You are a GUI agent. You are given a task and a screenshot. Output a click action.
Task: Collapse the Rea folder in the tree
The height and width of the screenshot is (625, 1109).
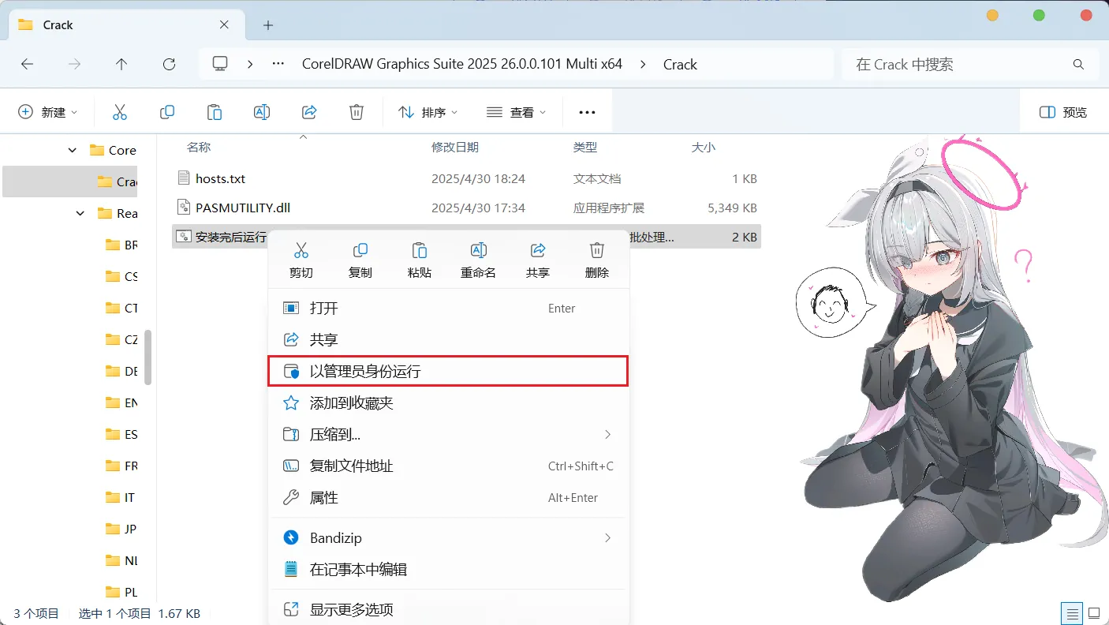pyautogui.click(x=80, y=213)
